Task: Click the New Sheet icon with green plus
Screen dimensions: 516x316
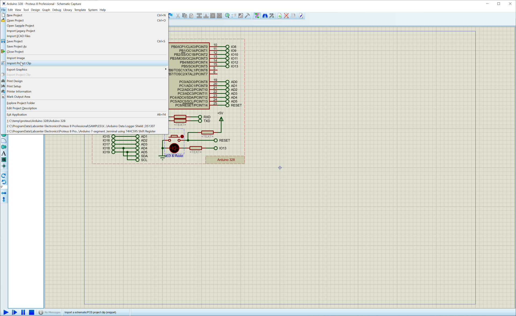Action: [x=279, y=16]
